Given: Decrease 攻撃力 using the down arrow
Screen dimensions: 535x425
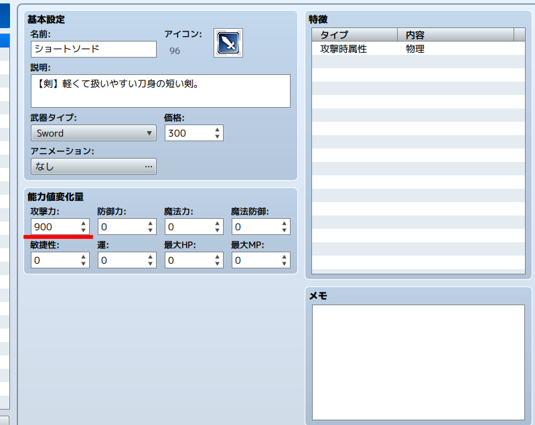Looking at the screenshot, I should point(83,230).
